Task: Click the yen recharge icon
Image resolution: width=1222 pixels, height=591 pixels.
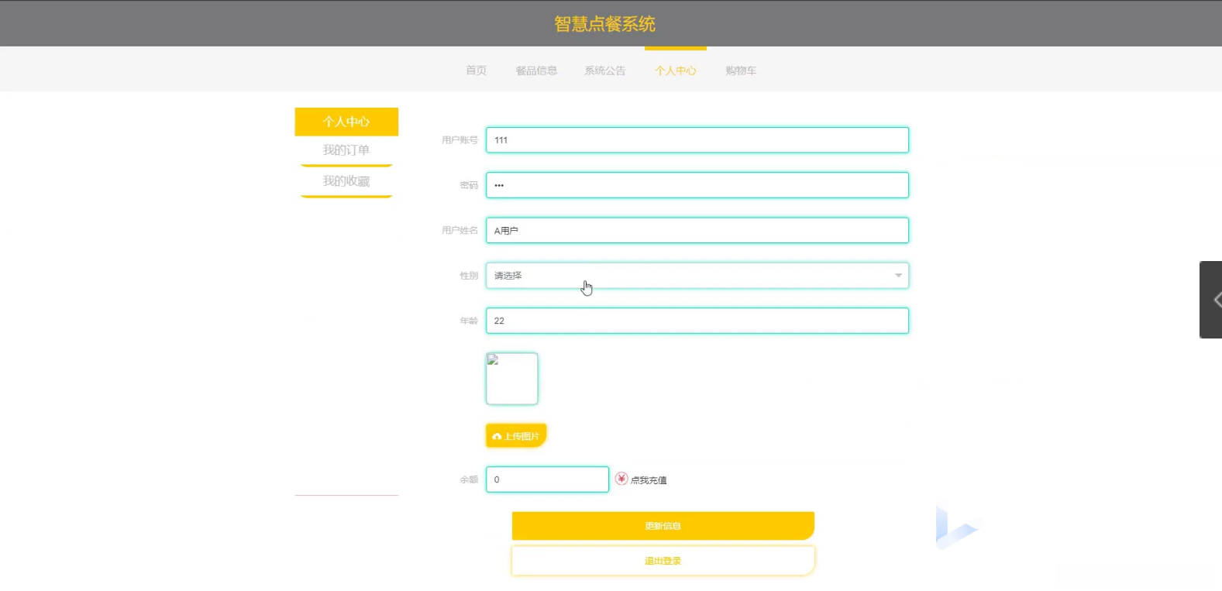Action: [x=621, y=479]
